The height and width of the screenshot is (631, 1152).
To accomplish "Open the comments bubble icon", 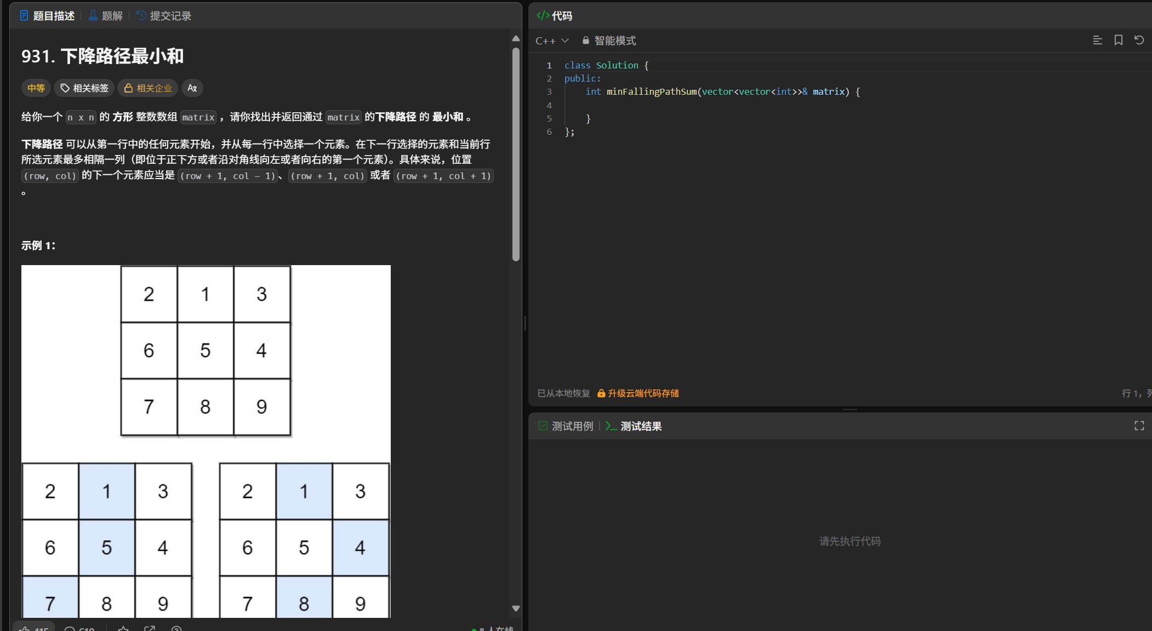I will tap(70, 629).
